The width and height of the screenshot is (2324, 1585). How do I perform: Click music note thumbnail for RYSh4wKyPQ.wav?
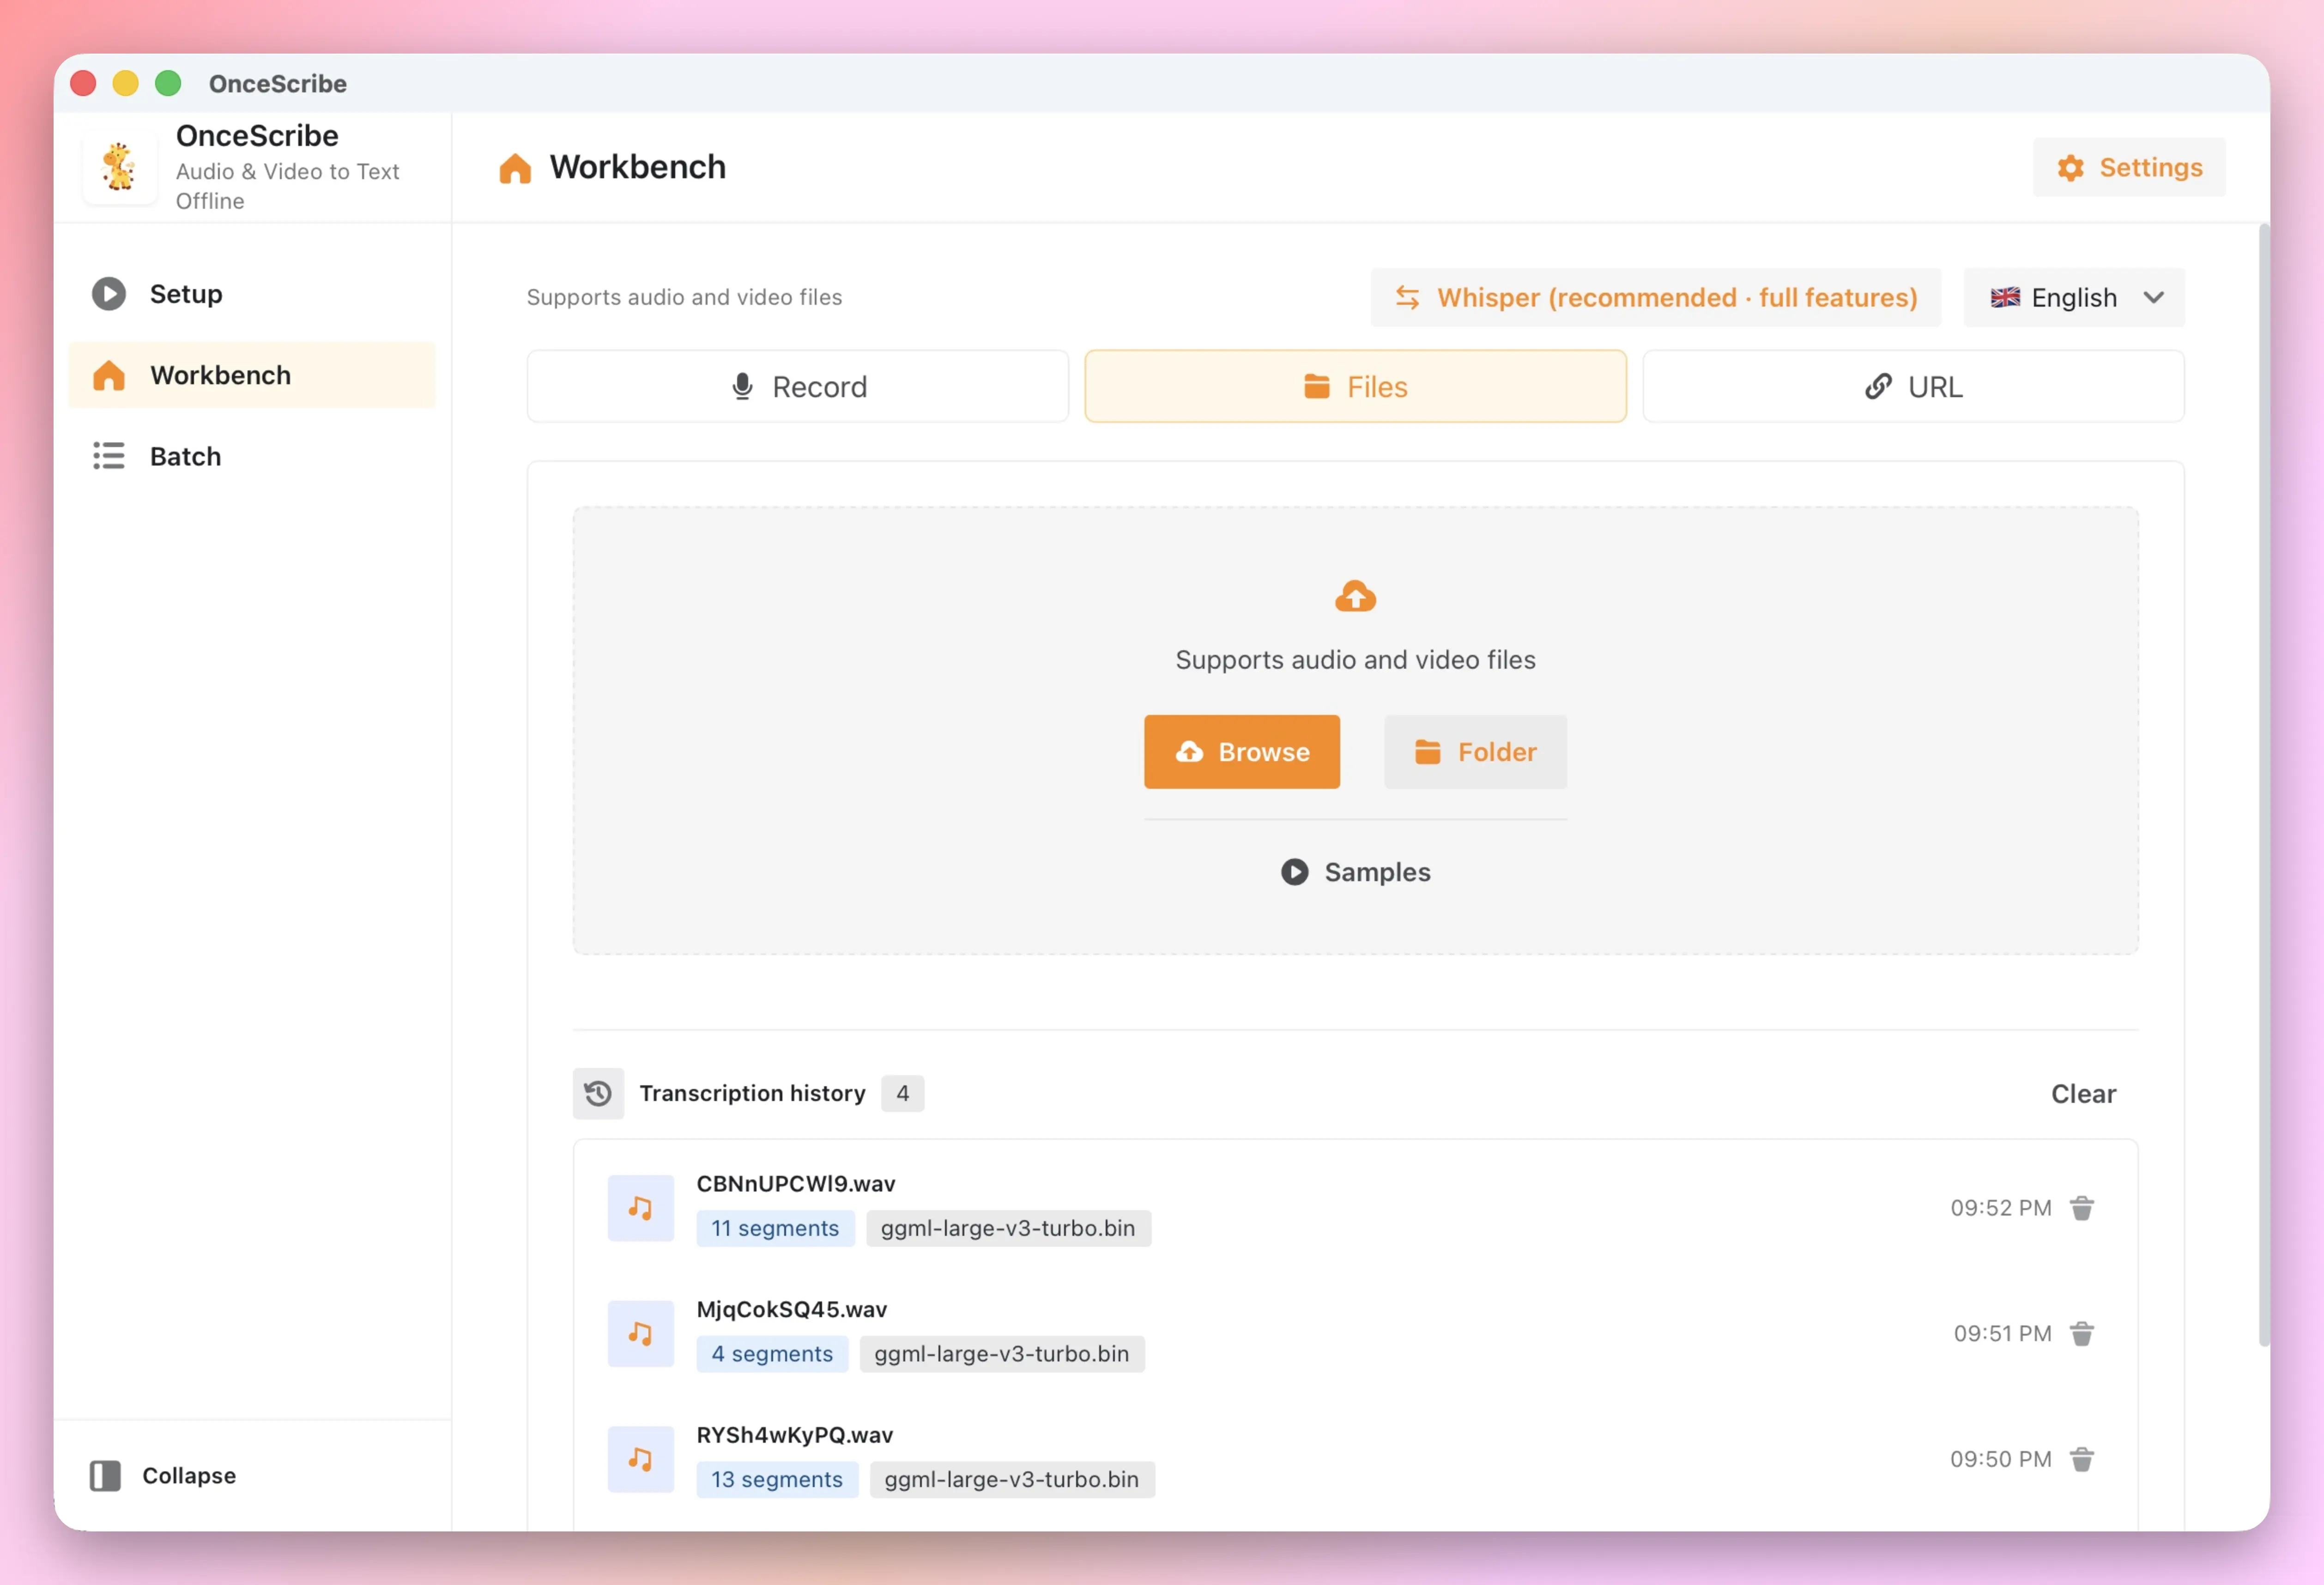[x=641, y=1459]
